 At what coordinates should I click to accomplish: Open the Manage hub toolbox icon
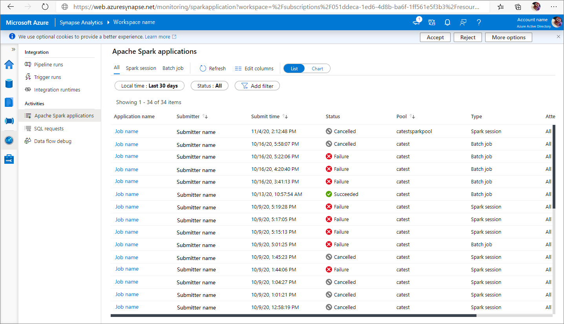(x=9, y=159)
